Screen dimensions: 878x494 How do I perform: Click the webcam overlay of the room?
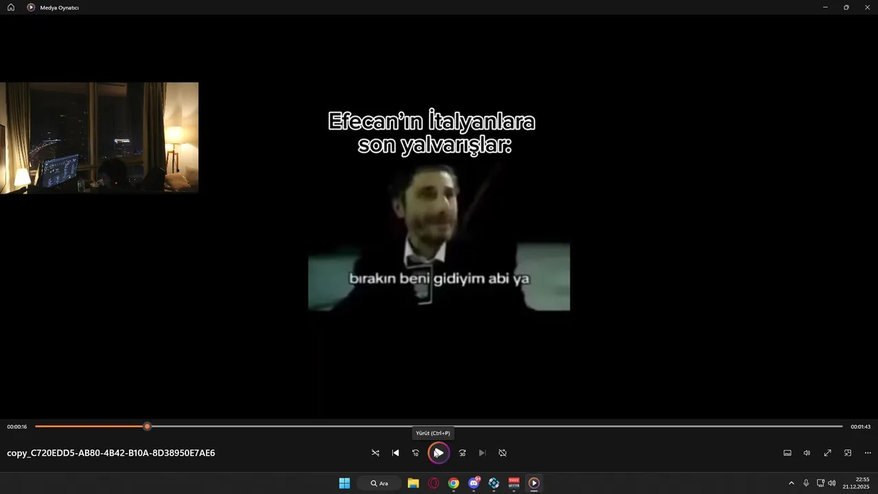coord(99,137)
